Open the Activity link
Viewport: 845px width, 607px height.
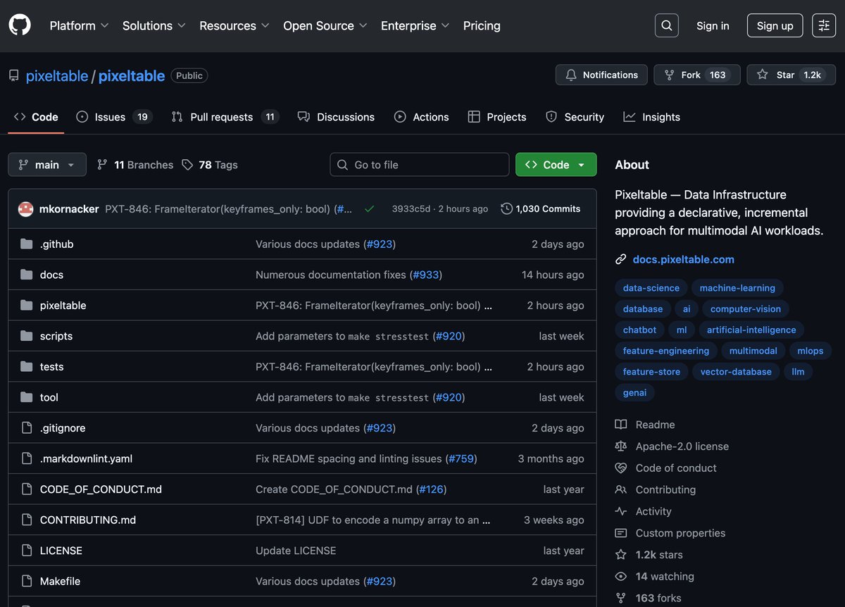click(x=643, y=512)
